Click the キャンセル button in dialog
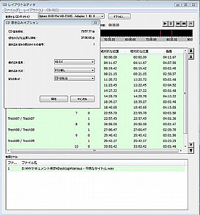 pyautogui.click(x=83, y=99)
